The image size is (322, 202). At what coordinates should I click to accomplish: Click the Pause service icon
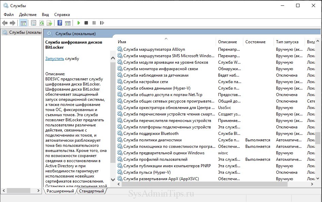[94, 23]
